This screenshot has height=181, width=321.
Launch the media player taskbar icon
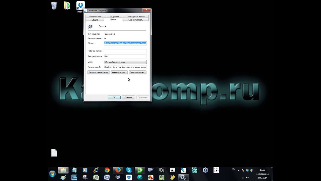coord(85,170)
